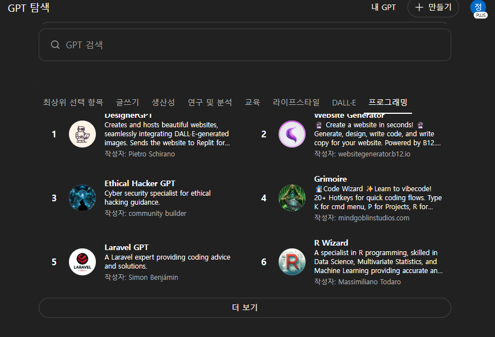This screenshot has width=495, height=337.
Task: Click rank number 6 beside R Wizard
Action: pyautogui.click(x=263, y=262)
